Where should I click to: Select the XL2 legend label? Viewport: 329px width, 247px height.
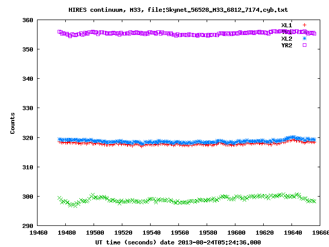(x=287, y=39)
